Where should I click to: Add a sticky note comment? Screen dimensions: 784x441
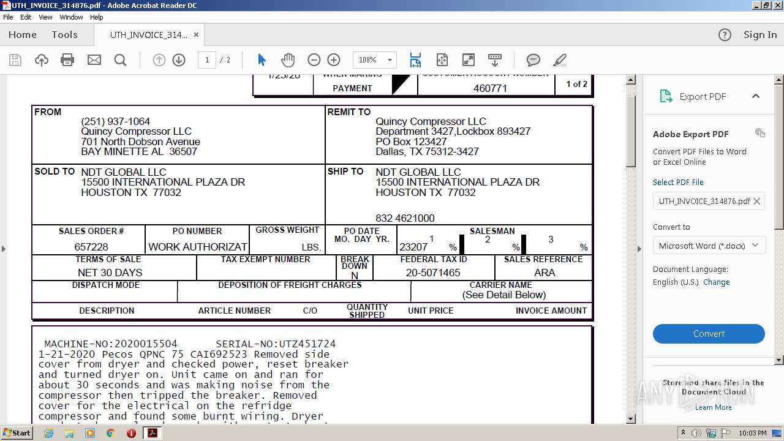533,60
